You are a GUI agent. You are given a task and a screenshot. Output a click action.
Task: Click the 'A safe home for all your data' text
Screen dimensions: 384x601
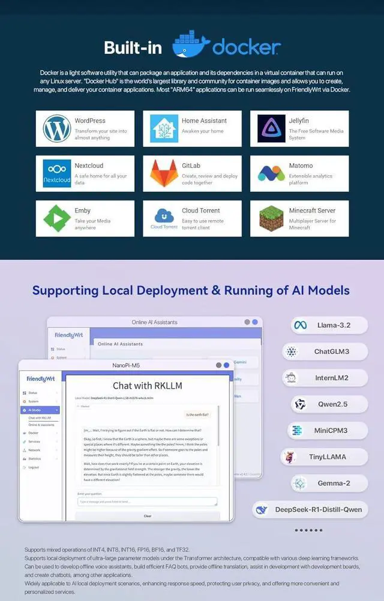coord(100,179)
